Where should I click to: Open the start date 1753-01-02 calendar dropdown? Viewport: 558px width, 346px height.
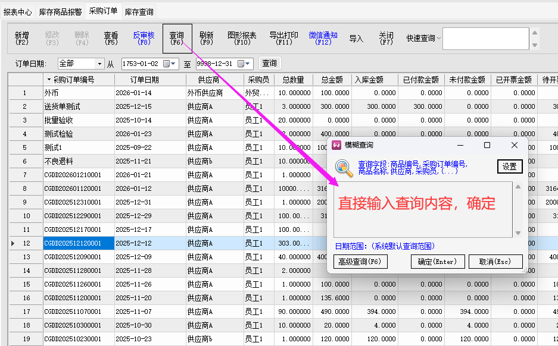click(x=173, y=64)
